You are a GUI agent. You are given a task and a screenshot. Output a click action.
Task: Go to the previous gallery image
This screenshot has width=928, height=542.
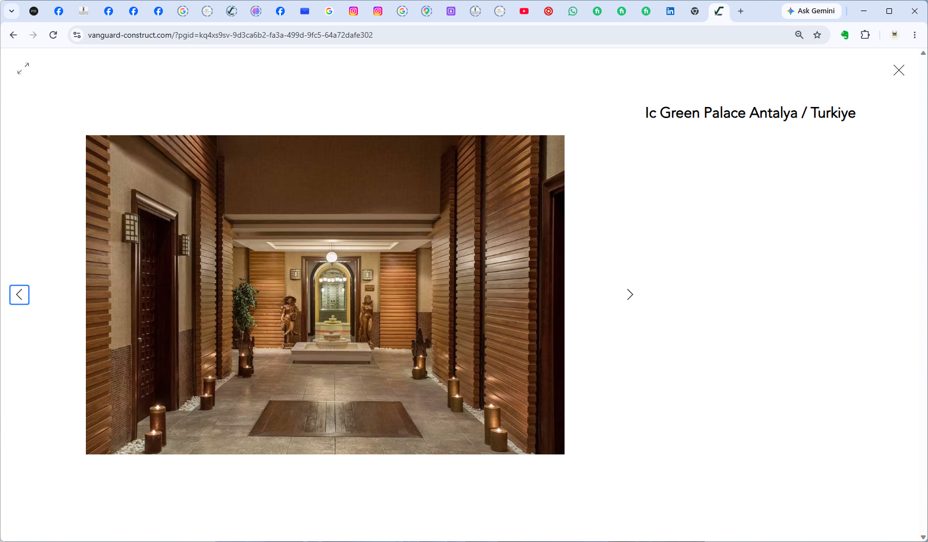pos(19,295)
